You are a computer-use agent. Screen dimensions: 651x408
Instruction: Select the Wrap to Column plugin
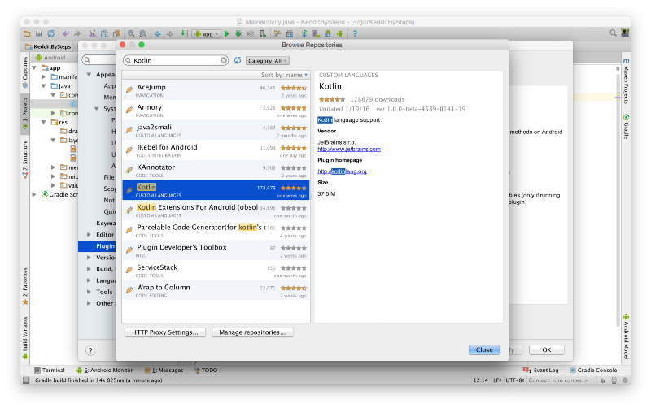tap(216, 290)
